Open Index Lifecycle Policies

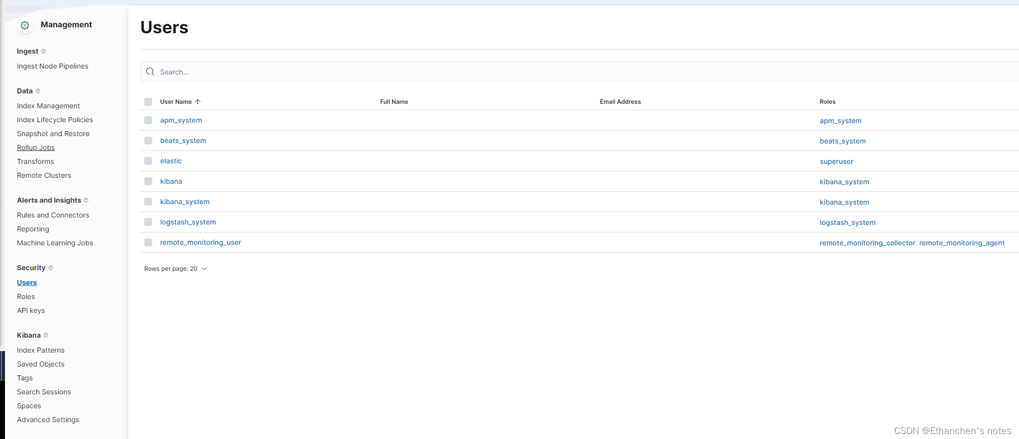(x=55, y=120)
